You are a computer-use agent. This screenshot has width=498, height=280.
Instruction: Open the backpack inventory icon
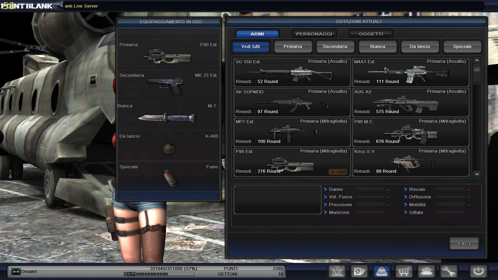coord(382,271)
